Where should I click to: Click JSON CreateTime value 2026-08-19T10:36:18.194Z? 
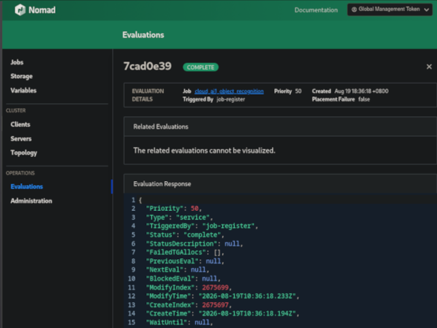[x=247, y=313]
